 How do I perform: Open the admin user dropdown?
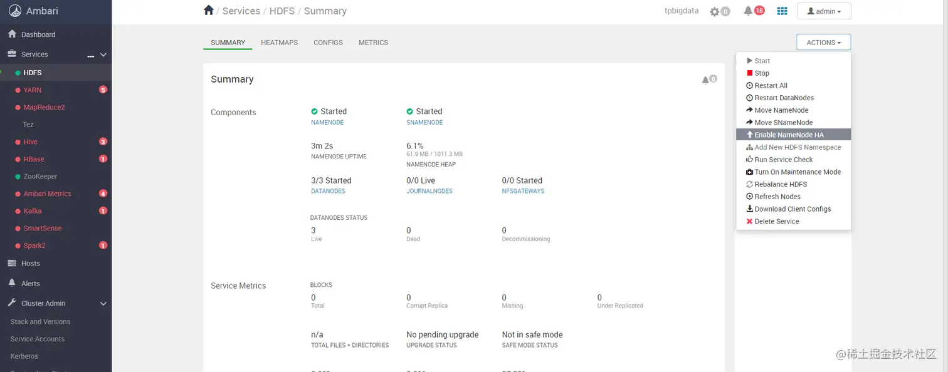pos(824,11)
